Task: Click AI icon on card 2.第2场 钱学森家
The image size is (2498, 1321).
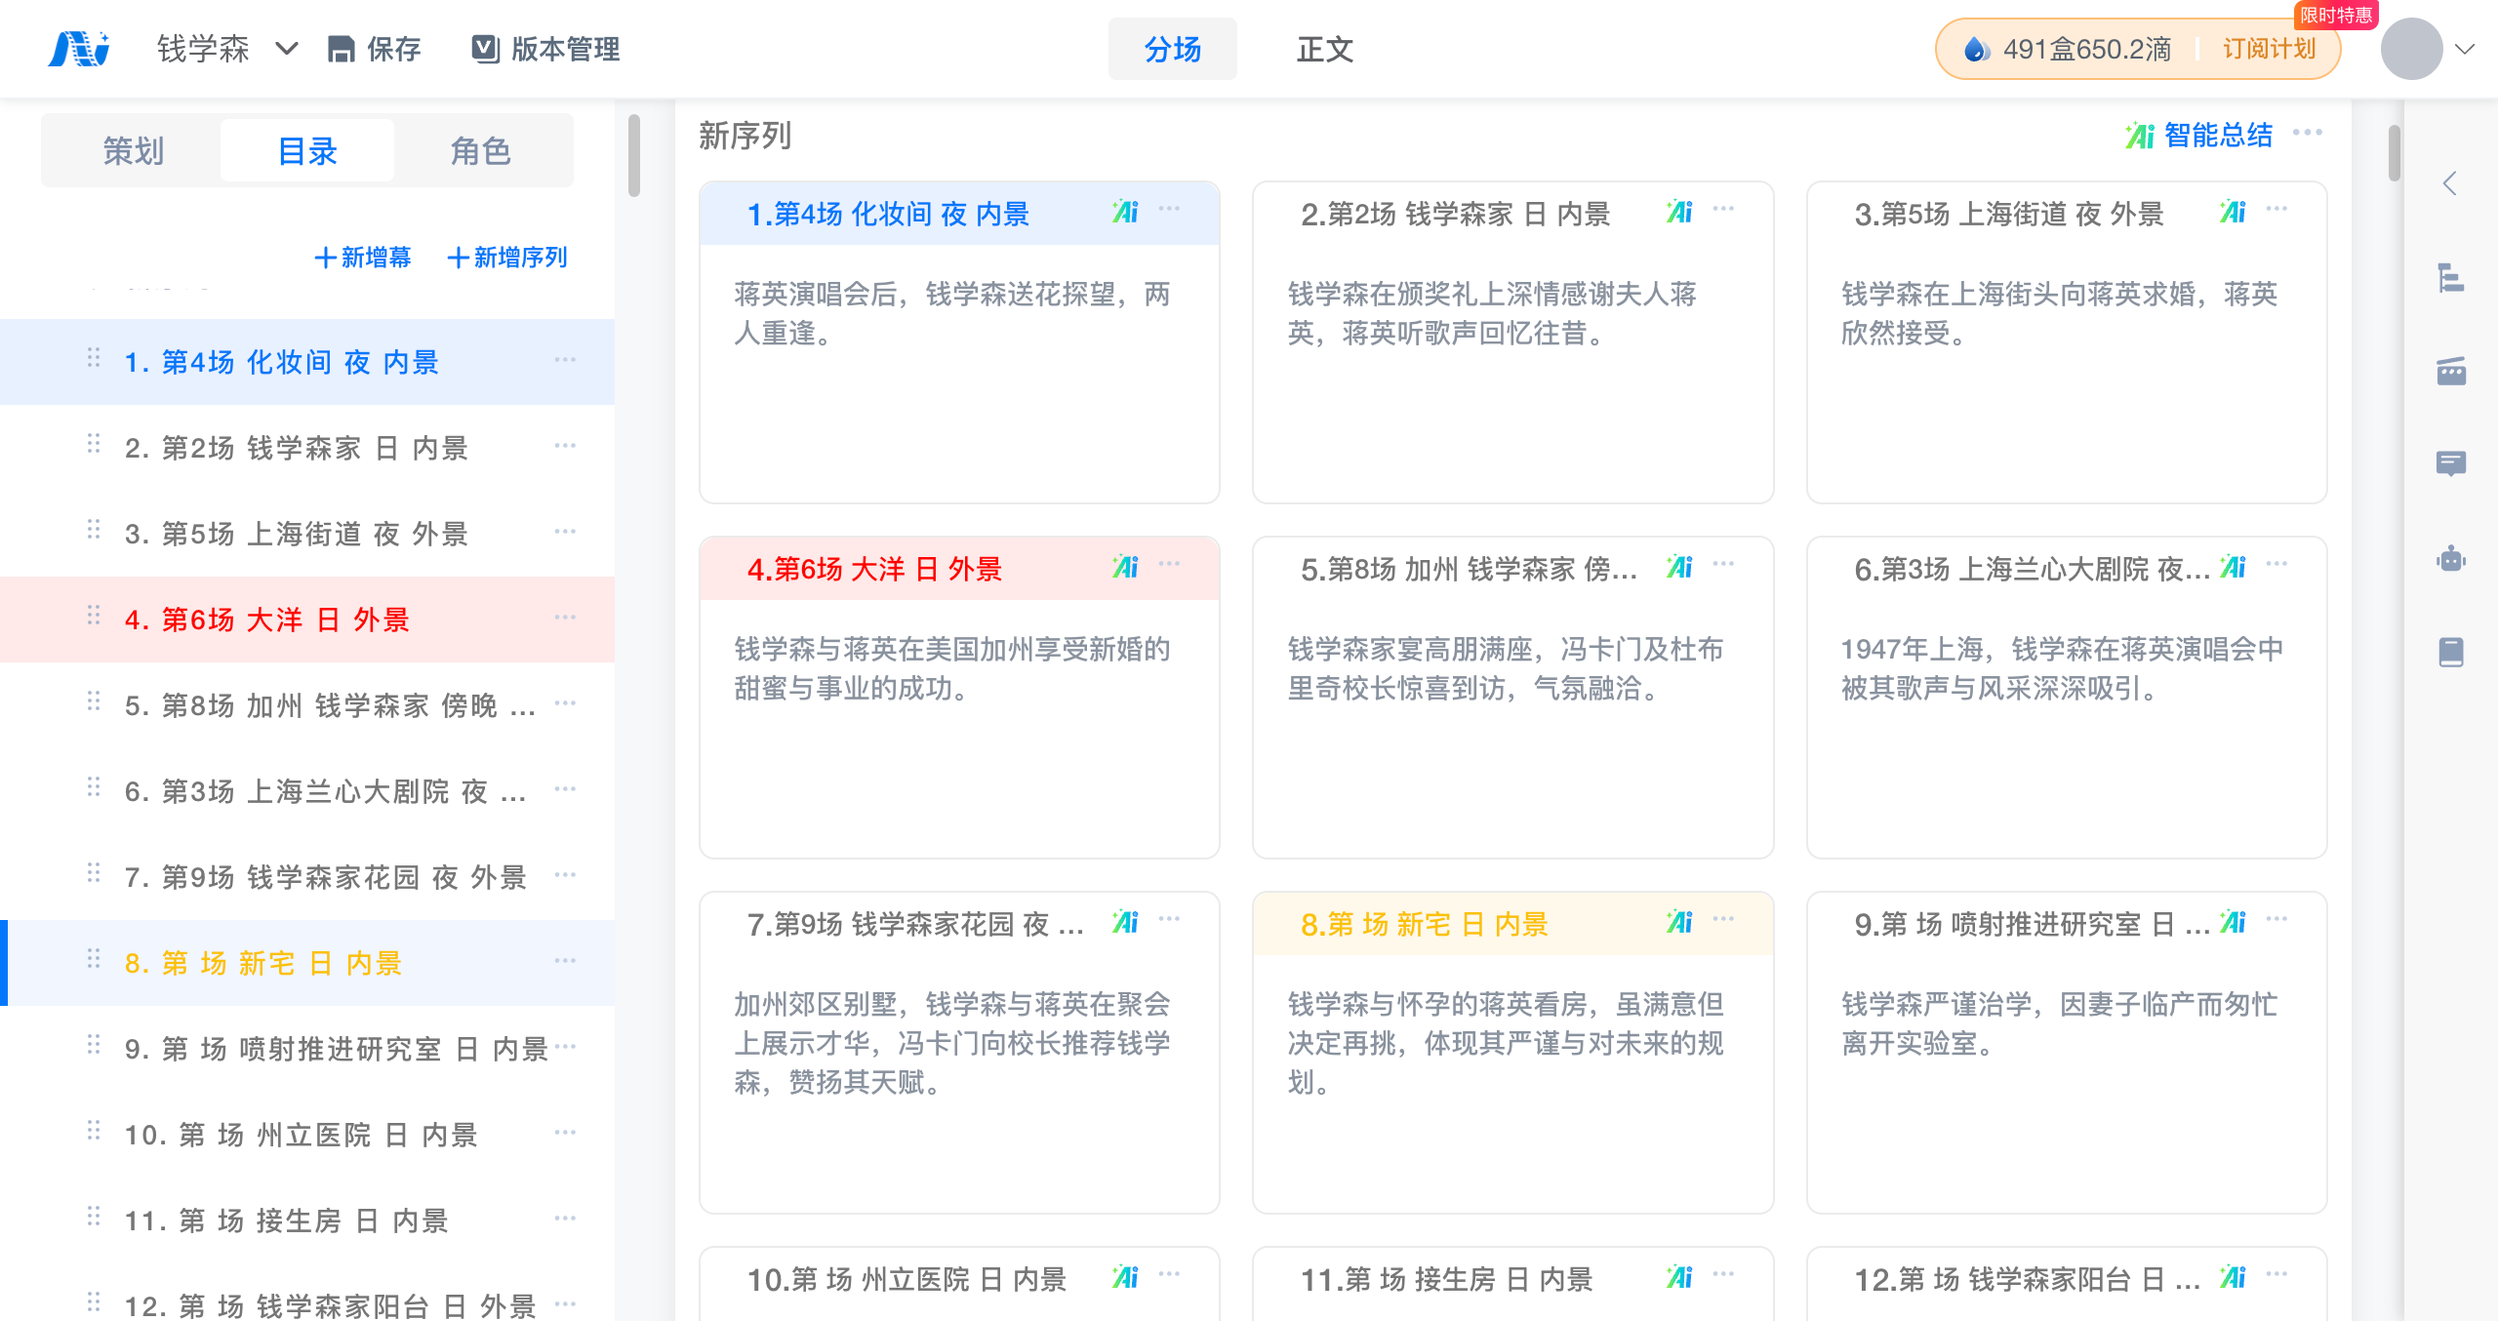Action: [x=1679, y=212]
